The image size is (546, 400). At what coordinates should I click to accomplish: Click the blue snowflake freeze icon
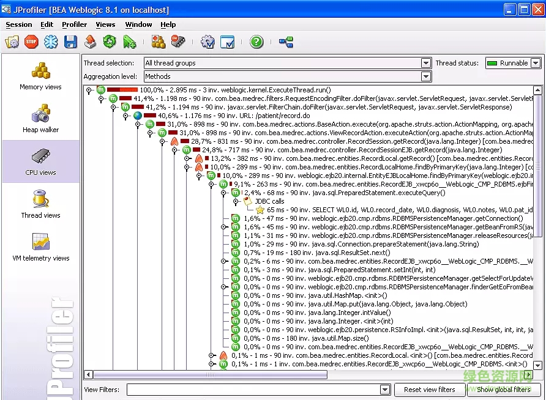click(50, 42)
